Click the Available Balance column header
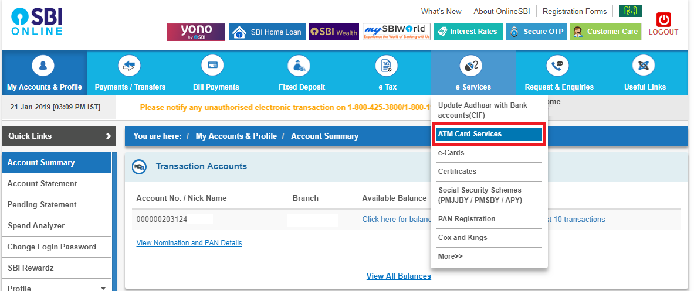Viewport: 694px width, 291px height. pyautogui.click(x=394, y=198)
